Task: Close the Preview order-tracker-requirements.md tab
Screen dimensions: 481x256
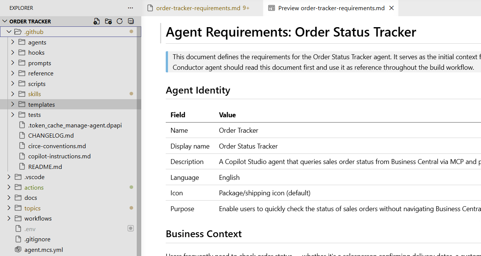Action: coord(391,8)
